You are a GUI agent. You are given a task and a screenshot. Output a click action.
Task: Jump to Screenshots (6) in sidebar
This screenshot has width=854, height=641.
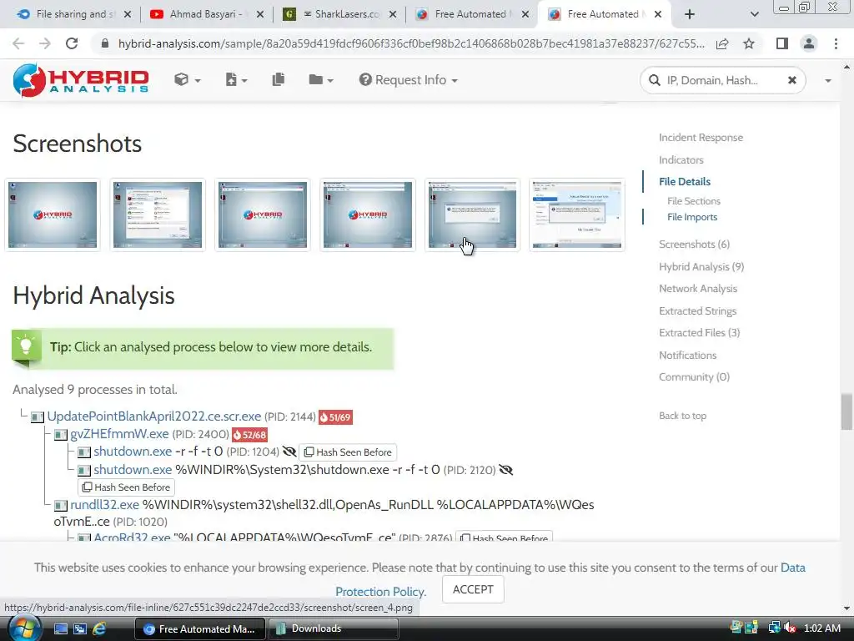(x=694, y=245)
